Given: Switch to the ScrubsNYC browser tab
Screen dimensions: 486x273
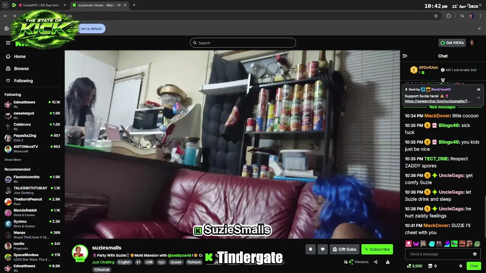Looking at the screenshot, I should point(39,5).
